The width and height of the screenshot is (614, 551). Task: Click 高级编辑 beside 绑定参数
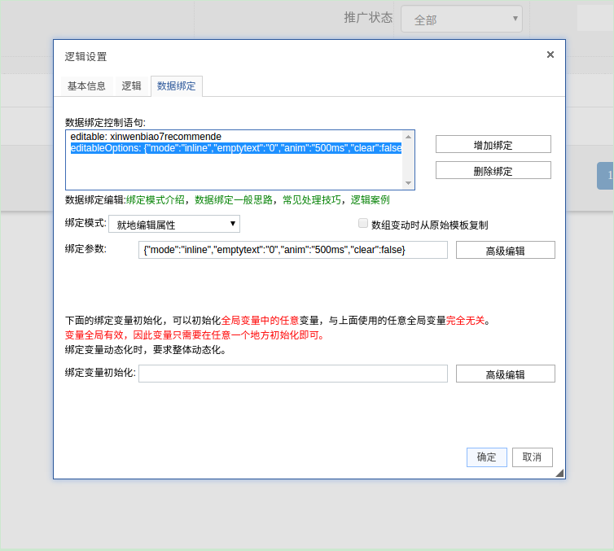point(505,250)
